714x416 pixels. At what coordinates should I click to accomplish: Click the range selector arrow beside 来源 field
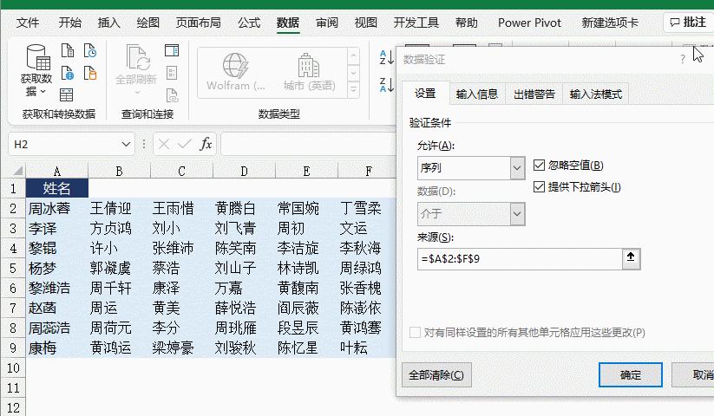coord(631,258)
